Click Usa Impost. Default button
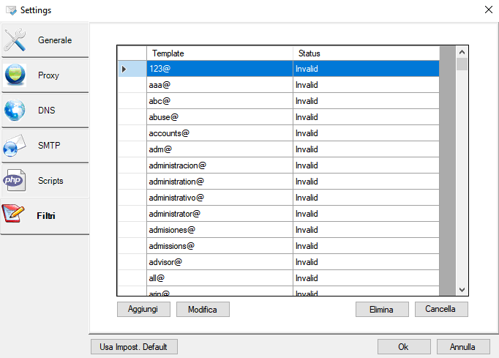This screenshot has width=499, height=358. pyautogui.click(x=133, y=347)
